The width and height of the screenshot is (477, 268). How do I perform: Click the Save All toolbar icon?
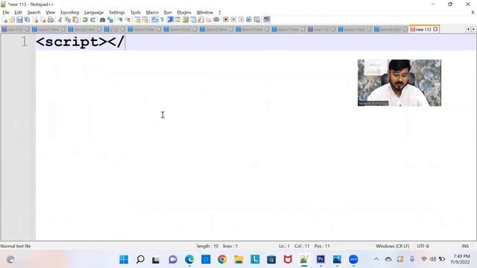point(28,20)
